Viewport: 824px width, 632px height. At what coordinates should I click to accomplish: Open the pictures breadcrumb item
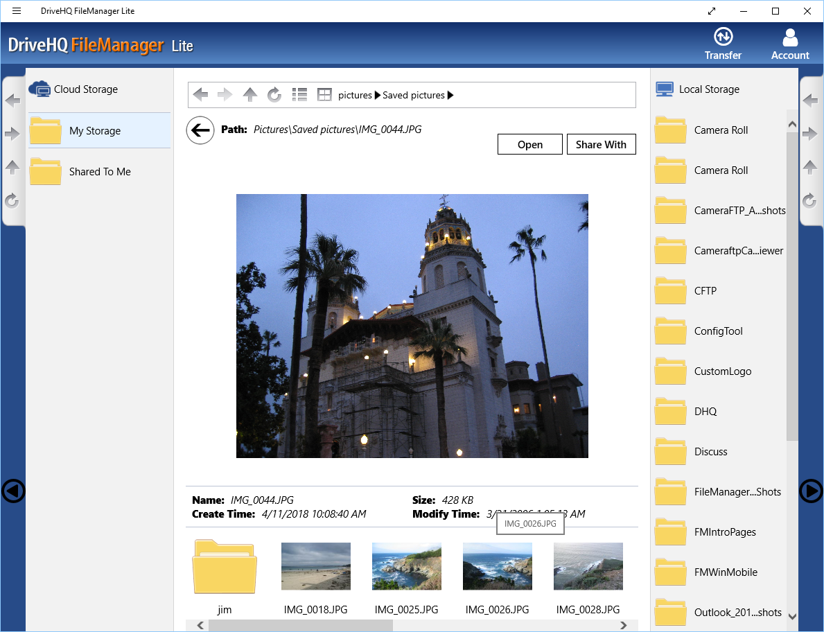pyautogui.click(x=355, y=94)
